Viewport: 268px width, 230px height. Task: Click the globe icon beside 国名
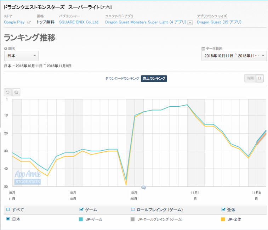(6, 49)
